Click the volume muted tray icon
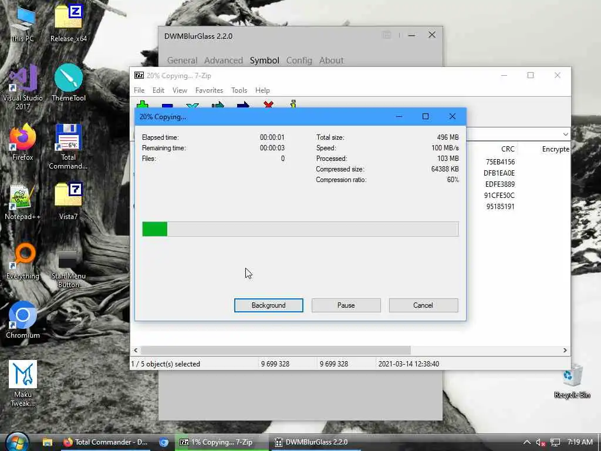The image size is (601, 451). click(541, 442)
